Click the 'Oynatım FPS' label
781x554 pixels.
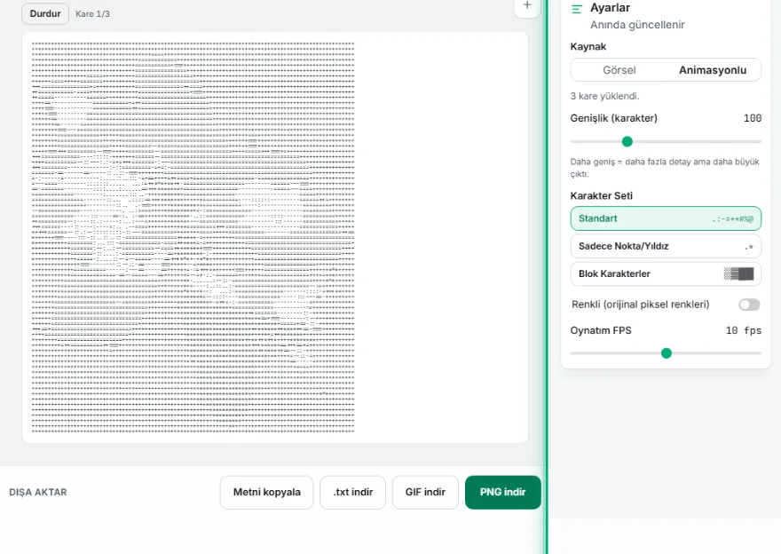pyautogui.click(x=601, y=330)
